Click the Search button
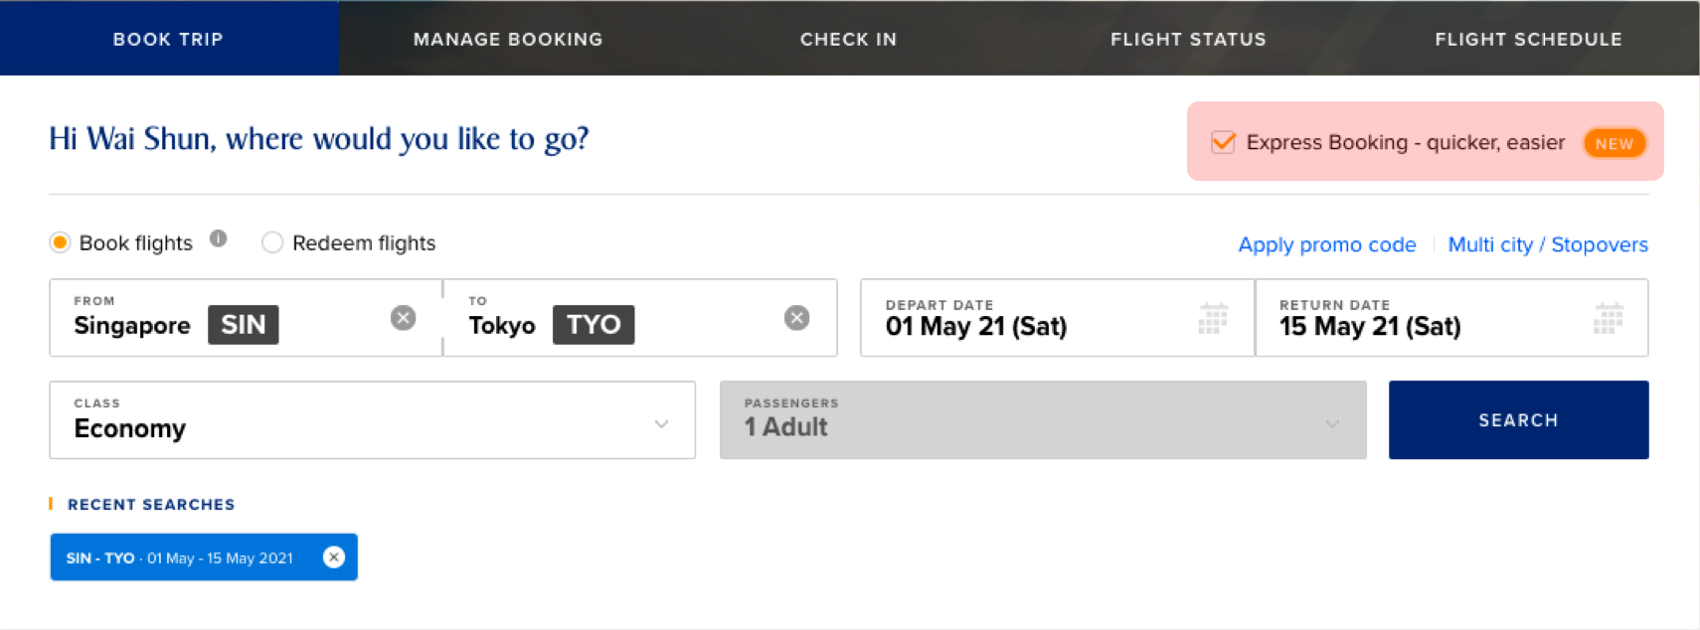This screenshot has width=1700, height=630. click(1518, 420)
